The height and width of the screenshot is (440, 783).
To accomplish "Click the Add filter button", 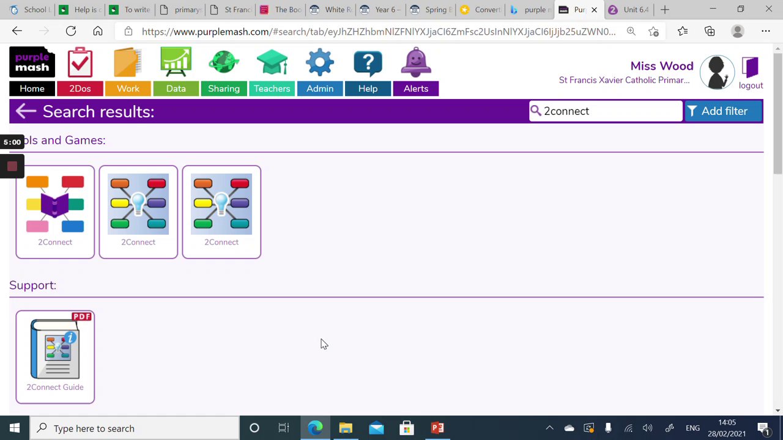I will point(722,111).
